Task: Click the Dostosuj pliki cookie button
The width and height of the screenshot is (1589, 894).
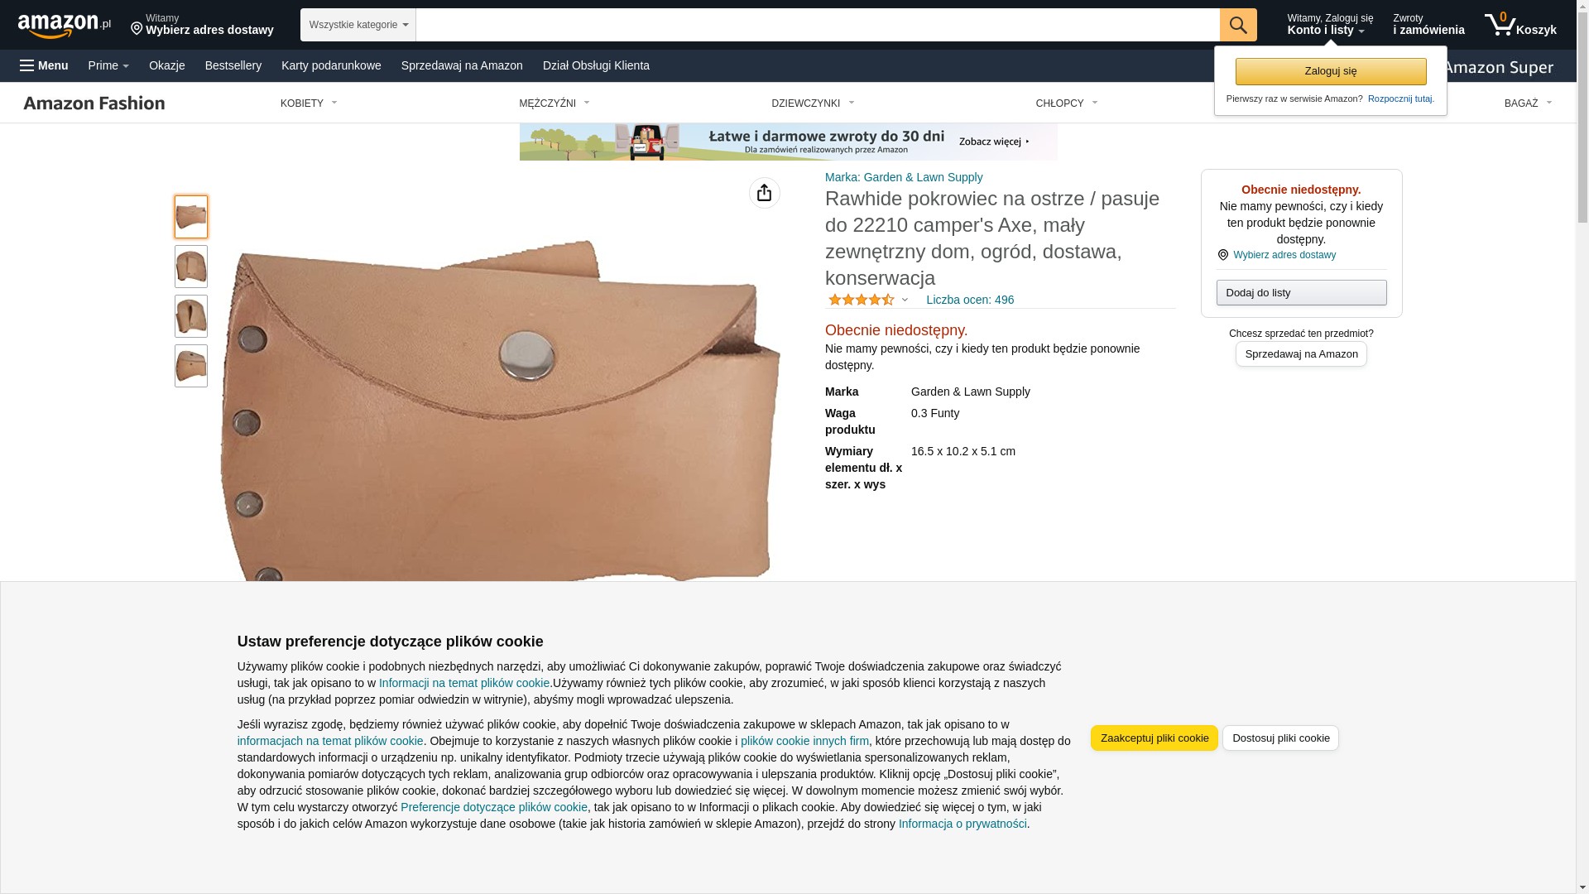Action: 1281,738
